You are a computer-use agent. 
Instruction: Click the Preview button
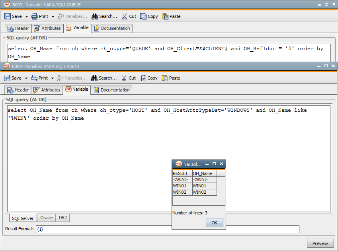320,243
